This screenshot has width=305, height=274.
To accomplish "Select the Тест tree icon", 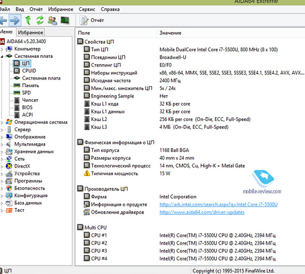I will [9, 210].
